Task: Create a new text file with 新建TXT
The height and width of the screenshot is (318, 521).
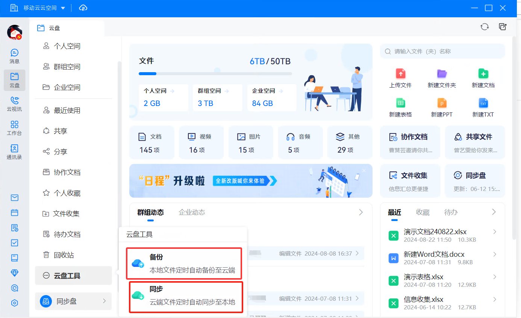Action: [483, 108]
